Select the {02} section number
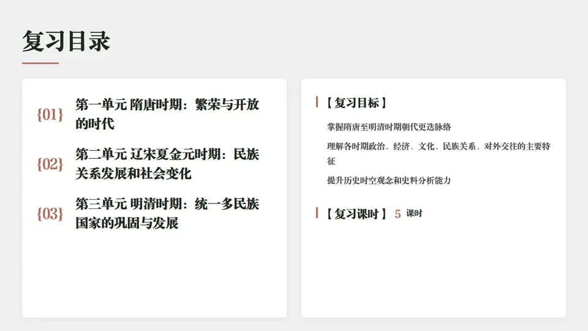This screenshot has width=588, height=331. coord(50,164)
